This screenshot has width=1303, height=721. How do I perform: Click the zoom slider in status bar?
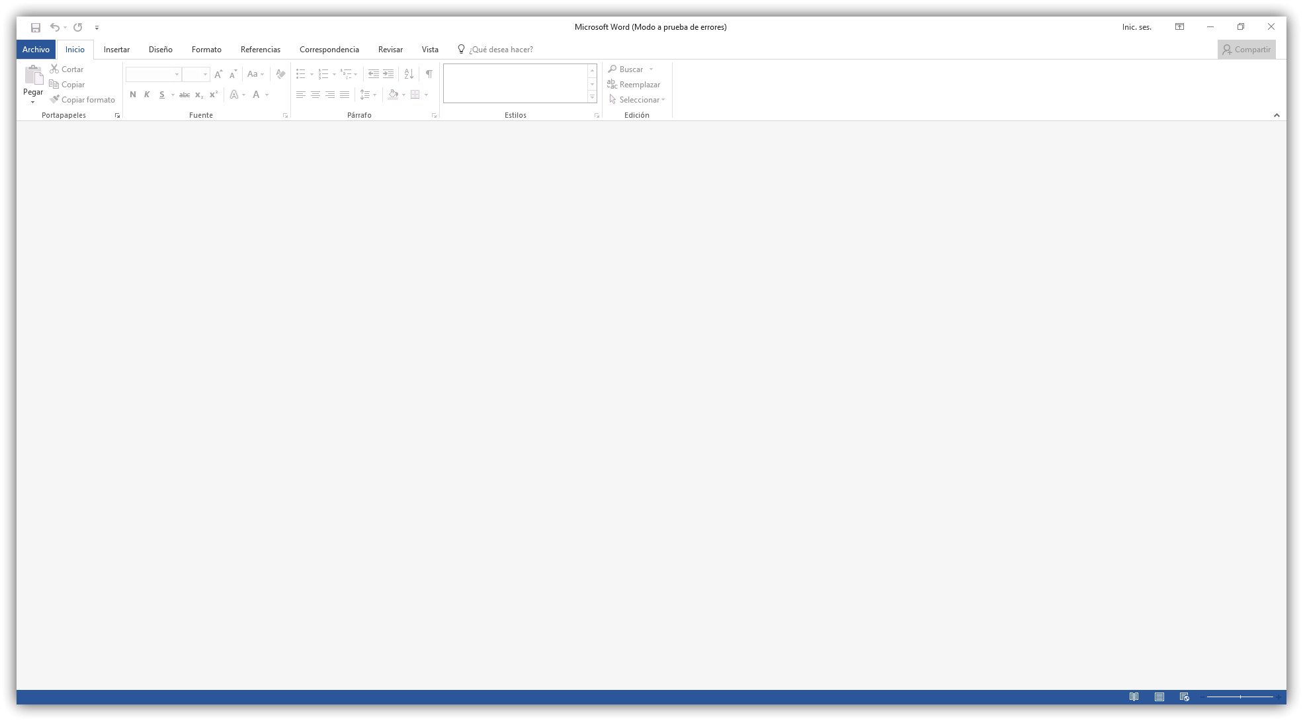1240,697
